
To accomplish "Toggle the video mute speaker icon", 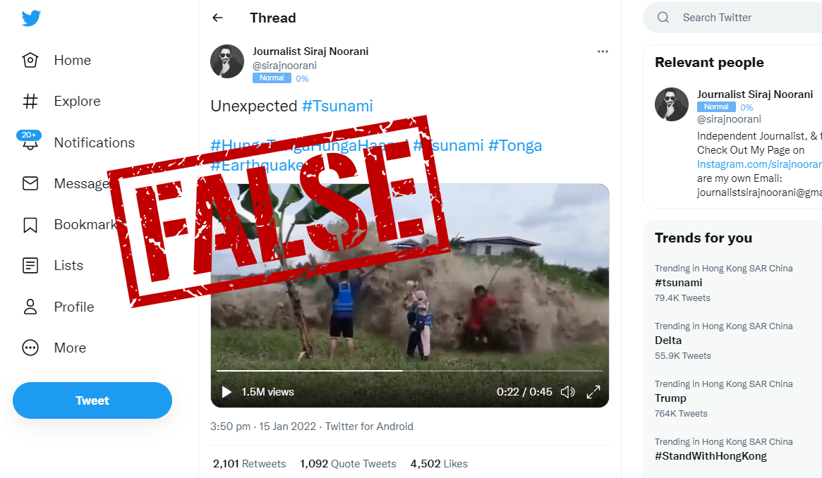I will pos(568,391).
